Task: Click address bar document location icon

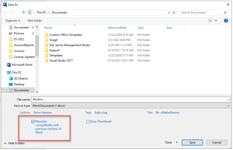Action: point(30,13)
